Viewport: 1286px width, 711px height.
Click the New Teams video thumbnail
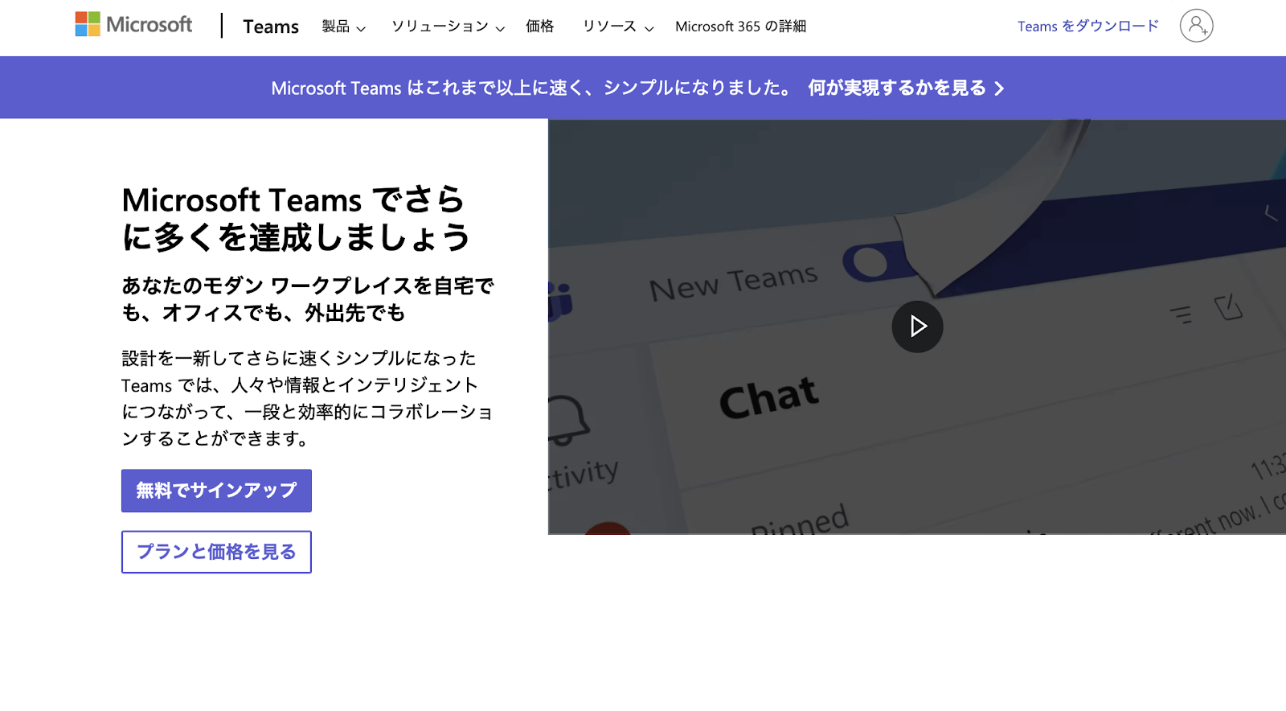917,327
